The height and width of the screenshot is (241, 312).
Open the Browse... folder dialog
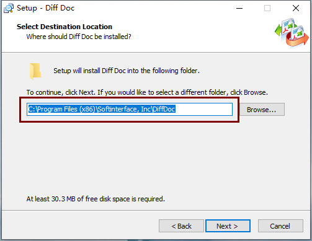pos(262,110)
